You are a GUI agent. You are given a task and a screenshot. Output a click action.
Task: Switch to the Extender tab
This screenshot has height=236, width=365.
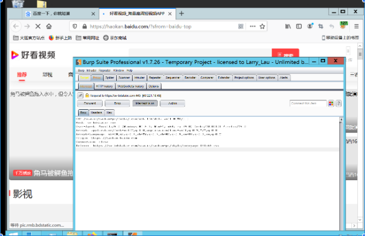tap(224, 77)
